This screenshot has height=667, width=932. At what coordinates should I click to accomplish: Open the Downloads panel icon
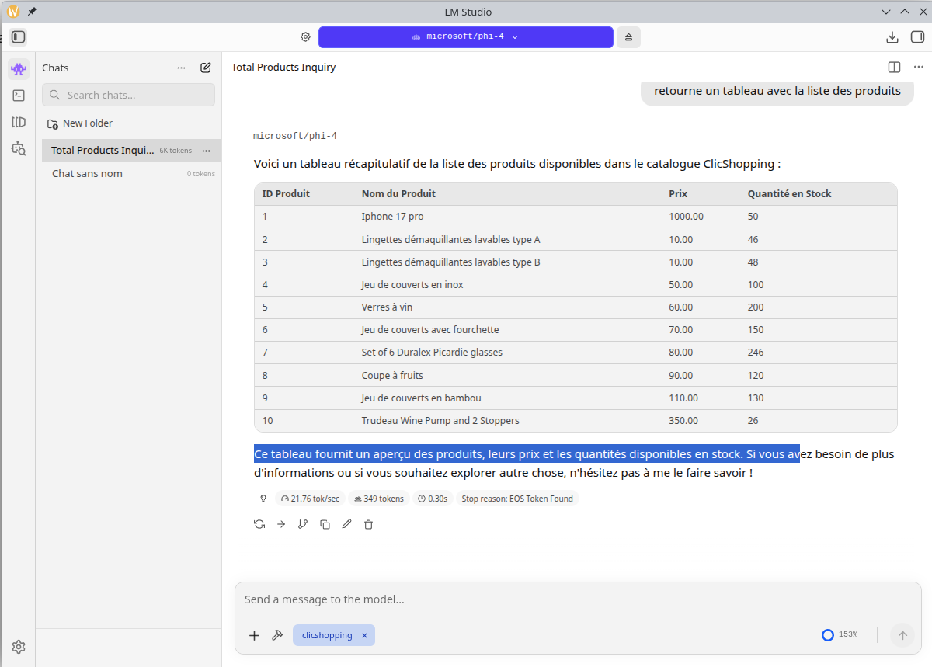tap(892, 37)
